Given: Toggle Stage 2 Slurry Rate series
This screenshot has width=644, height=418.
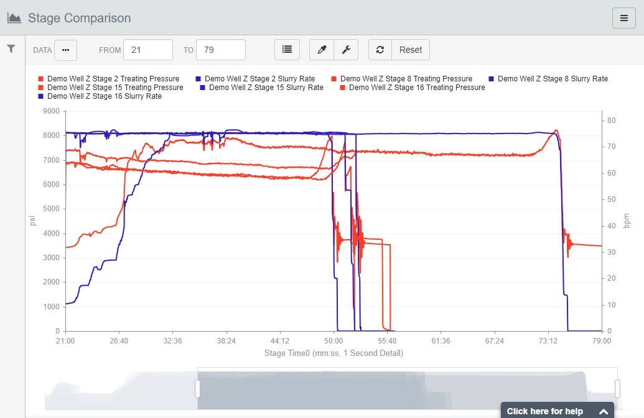Looking at the screenshot, I should 256,79.
